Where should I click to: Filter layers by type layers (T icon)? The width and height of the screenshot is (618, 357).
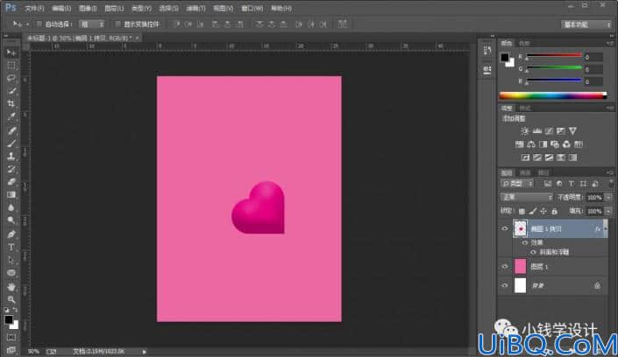click(x=571, y=184)
